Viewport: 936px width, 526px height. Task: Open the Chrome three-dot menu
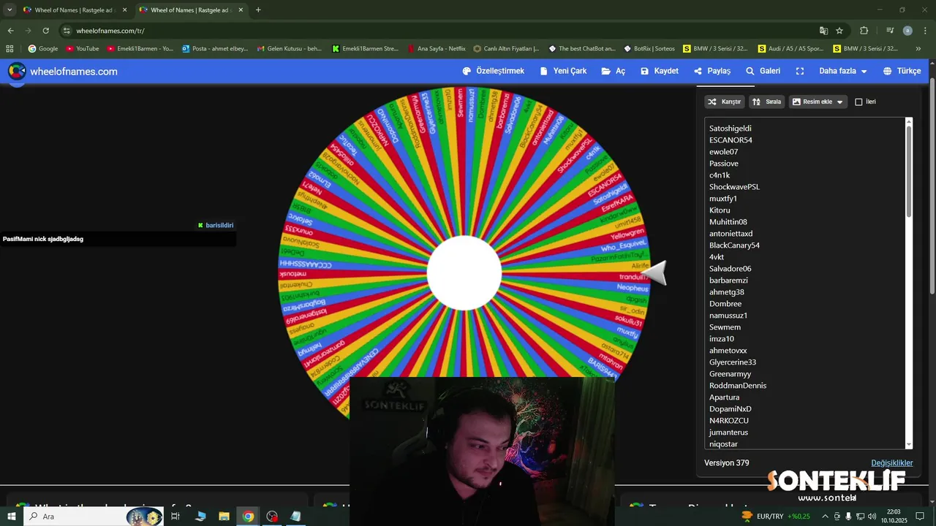(x=925, y=31)
